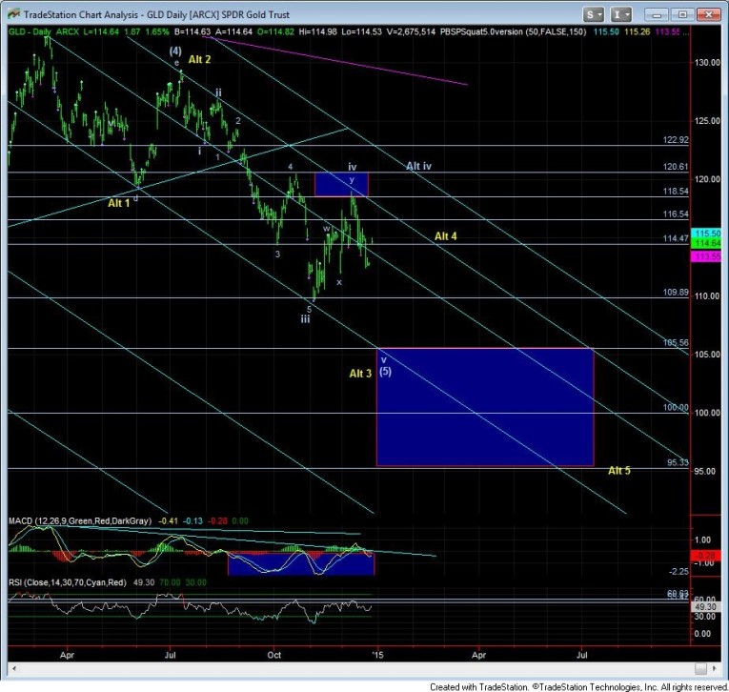
Task: Click the '(5)' wave label
Action: click(x=385, y=371)
